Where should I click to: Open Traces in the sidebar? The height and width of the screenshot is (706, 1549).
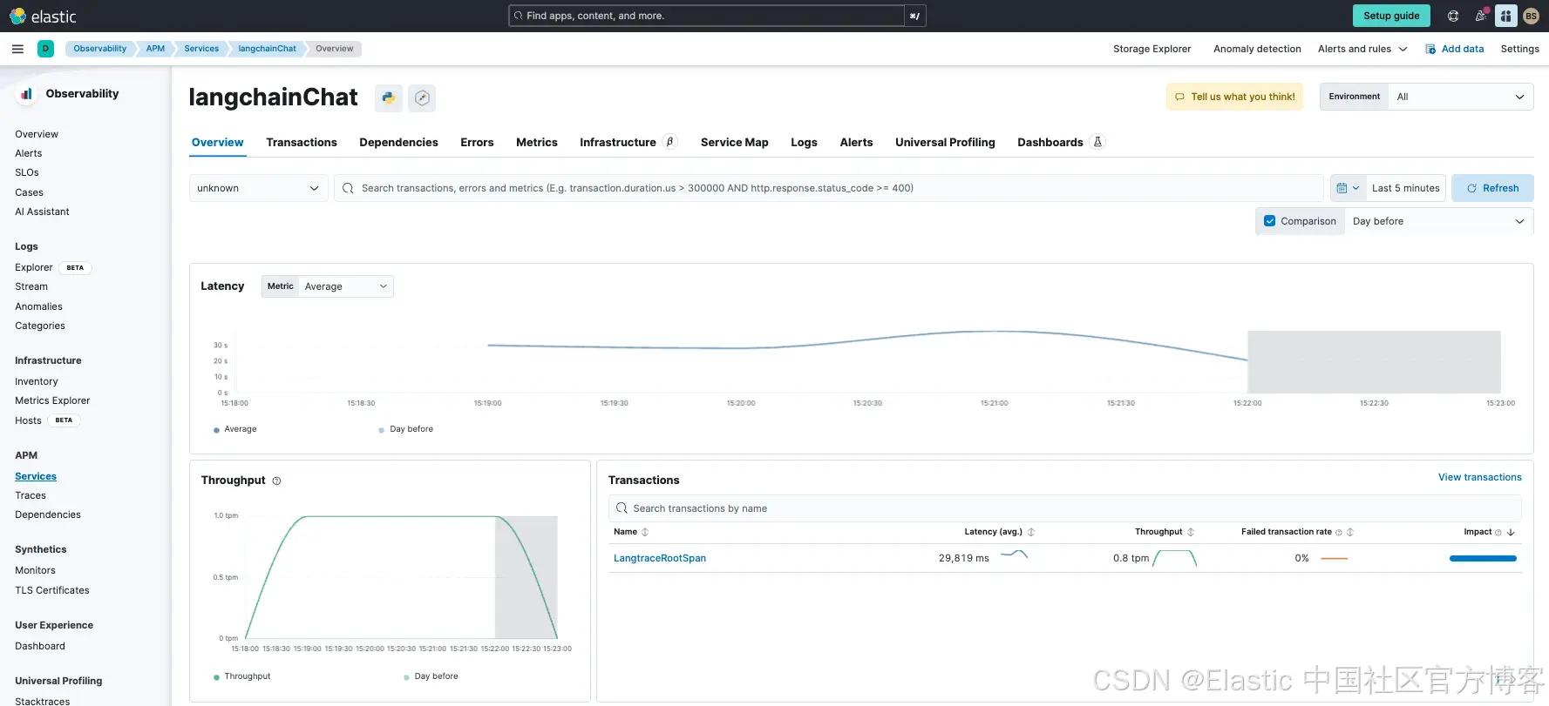(x=31, y=495)
